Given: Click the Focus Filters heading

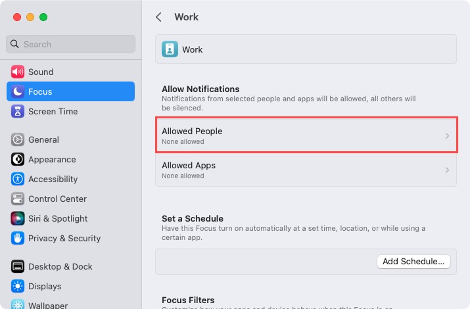Looking at the screenshot, I should 188,300.
